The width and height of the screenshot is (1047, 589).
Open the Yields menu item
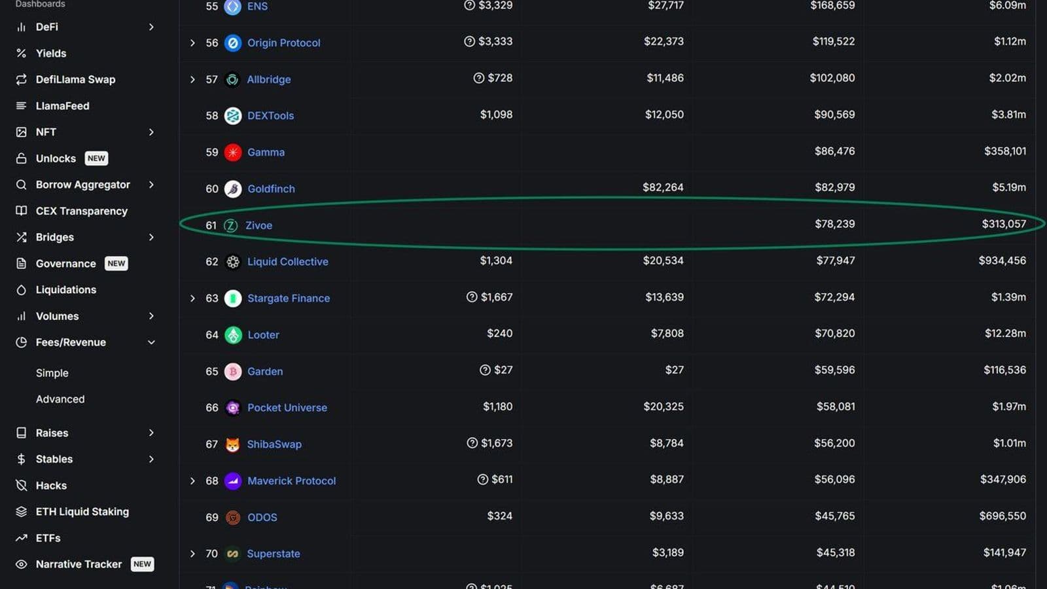[51, 53]
